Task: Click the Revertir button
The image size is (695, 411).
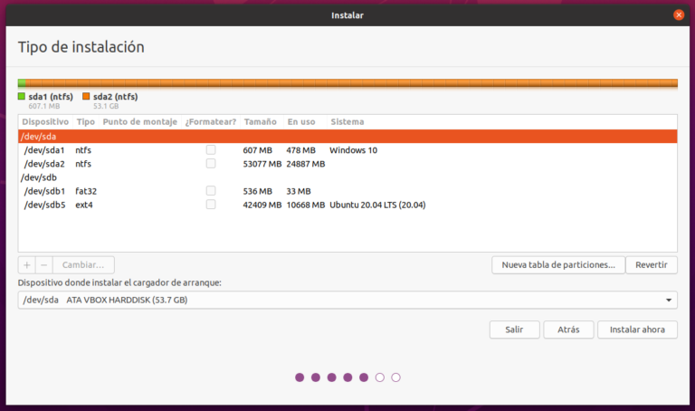Action: pos(652,265)
